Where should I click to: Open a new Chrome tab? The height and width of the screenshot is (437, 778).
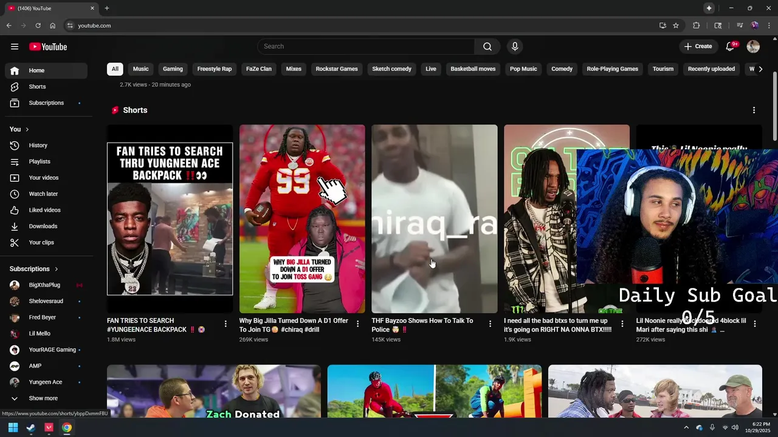pyautogui.click(x=107, y=8)
